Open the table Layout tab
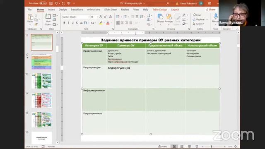 coord(175,10)
